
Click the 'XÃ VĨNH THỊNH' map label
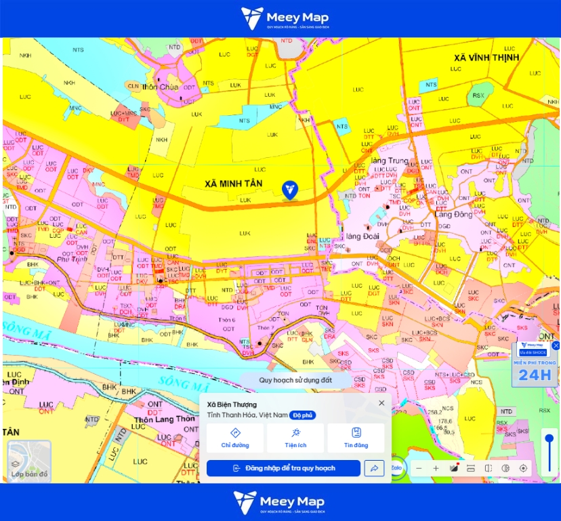click(486, 58)
